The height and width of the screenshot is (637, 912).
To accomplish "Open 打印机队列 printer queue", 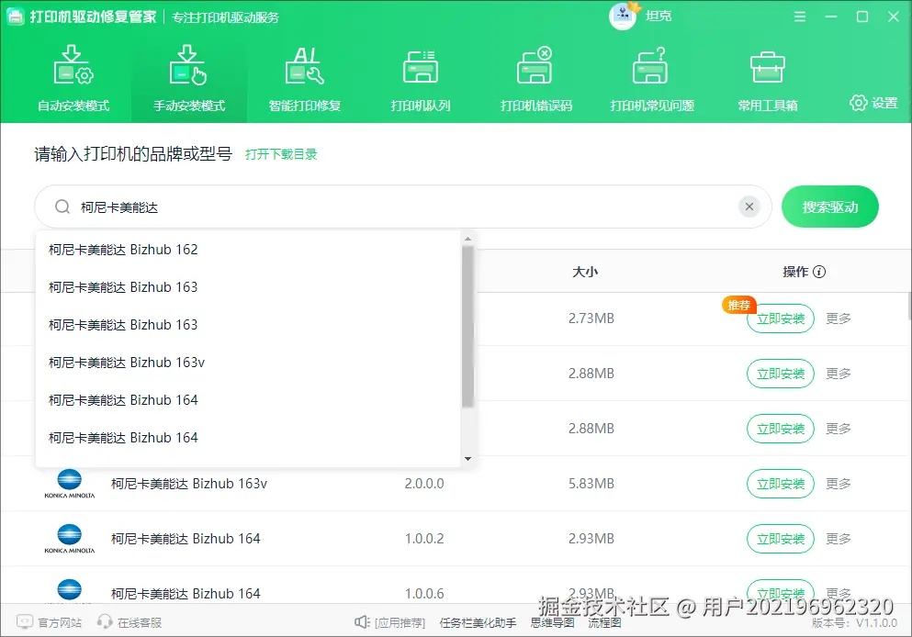I will click(421, 78).
